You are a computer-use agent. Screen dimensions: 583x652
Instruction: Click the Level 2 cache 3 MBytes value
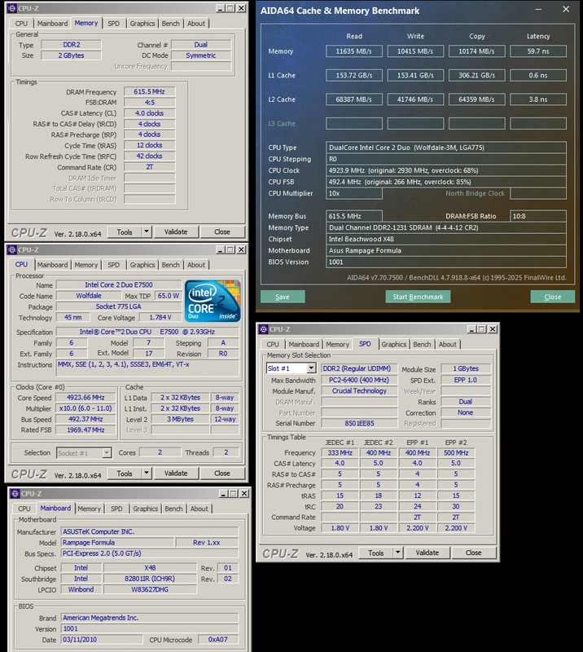pyautogui.click(x=180, y=419)
